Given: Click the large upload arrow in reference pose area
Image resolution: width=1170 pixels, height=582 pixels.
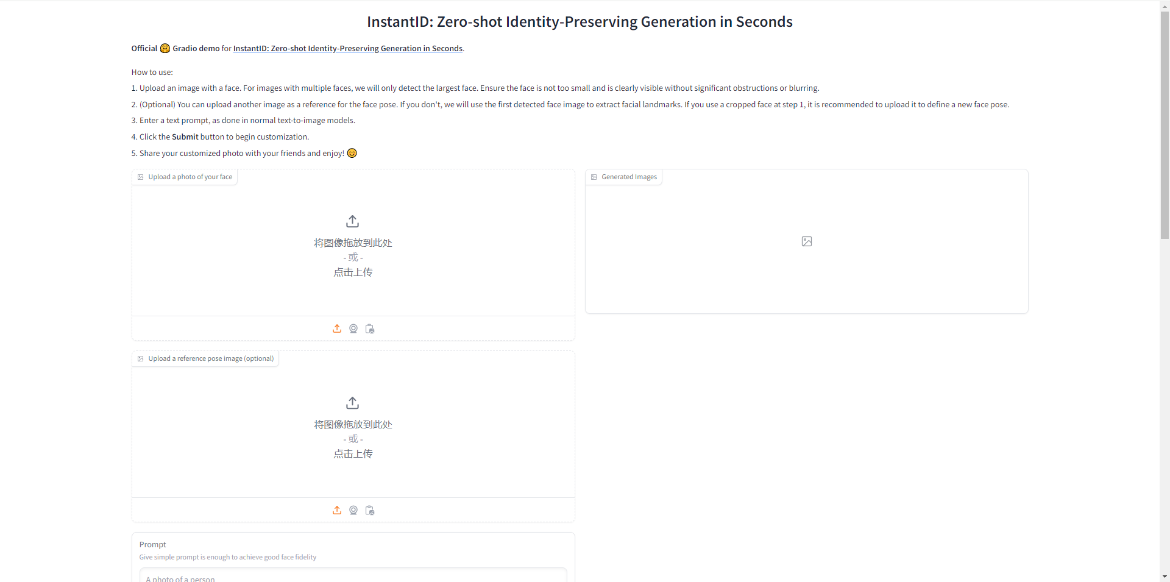Looking at the screenshot, I should tap(353, 403).
